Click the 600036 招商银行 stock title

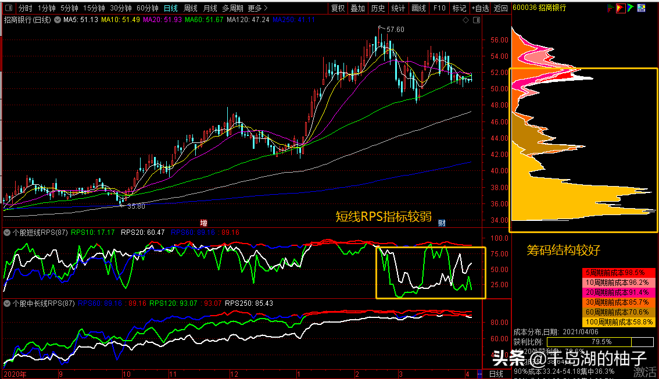[x=540, y=8]
